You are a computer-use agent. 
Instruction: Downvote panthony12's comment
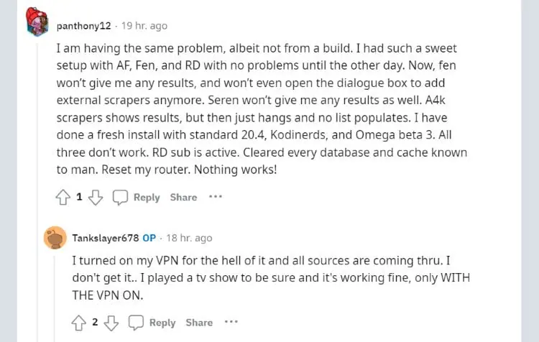(95, 197)
